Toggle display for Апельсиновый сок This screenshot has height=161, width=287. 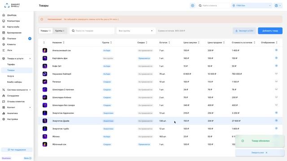(276, 50)
